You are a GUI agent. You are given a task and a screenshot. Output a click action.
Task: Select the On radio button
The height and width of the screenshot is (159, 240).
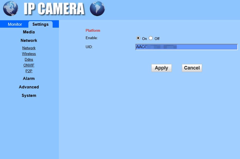click(x=138, y=38)
